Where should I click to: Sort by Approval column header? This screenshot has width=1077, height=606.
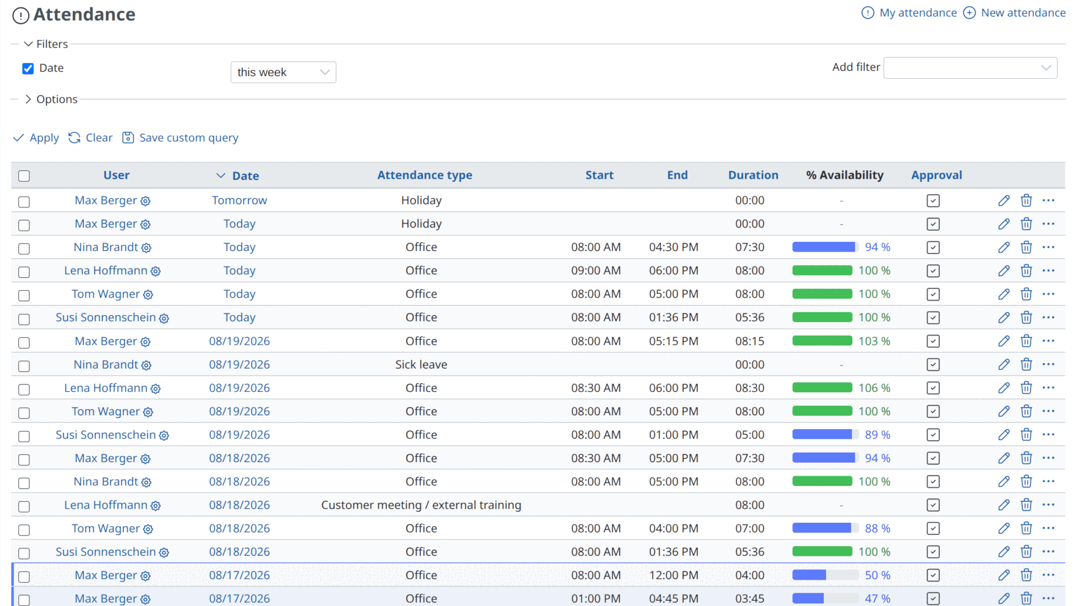click(936, 175)
